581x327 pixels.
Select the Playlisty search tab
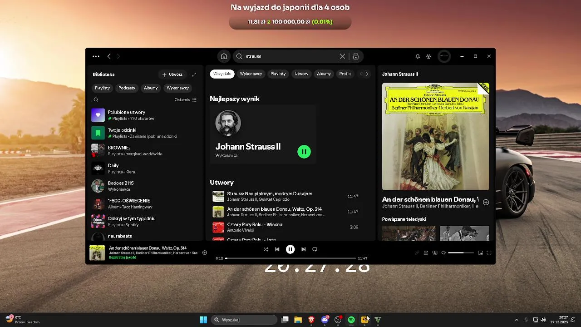[278, 74]
